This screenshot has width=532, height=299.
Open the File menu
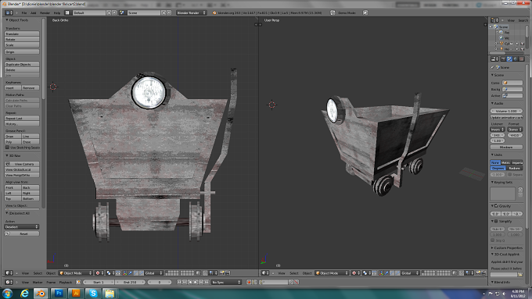click(24, 12)
